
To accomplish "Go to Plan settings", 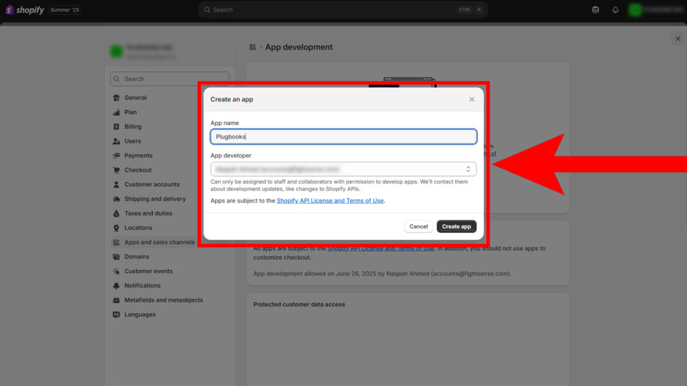I will pos(131,112).
